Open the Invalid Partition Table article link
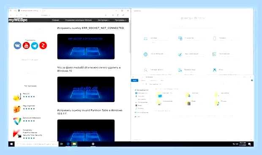The width and height of the screenshot is (262, 155). pos(90,112)
